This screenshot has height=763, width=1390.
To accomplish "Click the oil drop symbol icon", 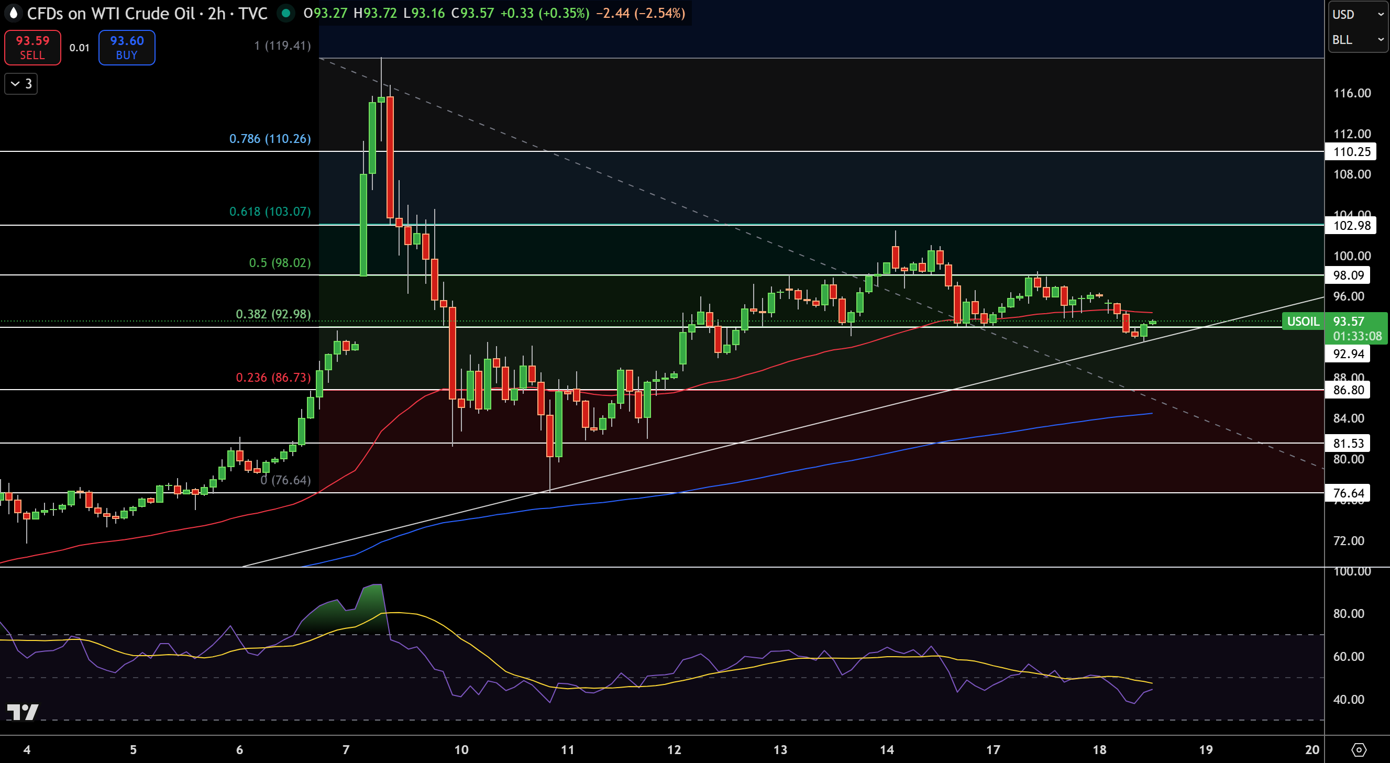I will click(14, 13).
